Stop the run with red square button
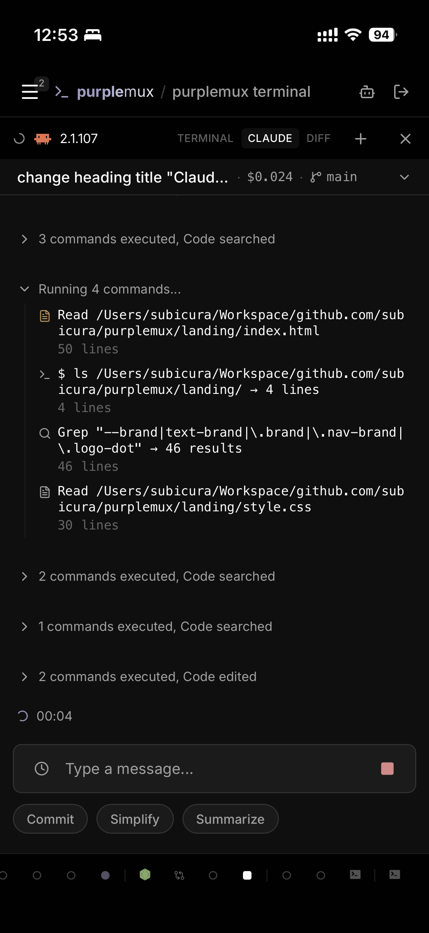This screenshot has width=429, height=933. point(387,768)
